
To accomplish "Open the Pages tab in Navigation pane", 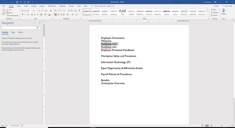I will (x=13, y=32).
